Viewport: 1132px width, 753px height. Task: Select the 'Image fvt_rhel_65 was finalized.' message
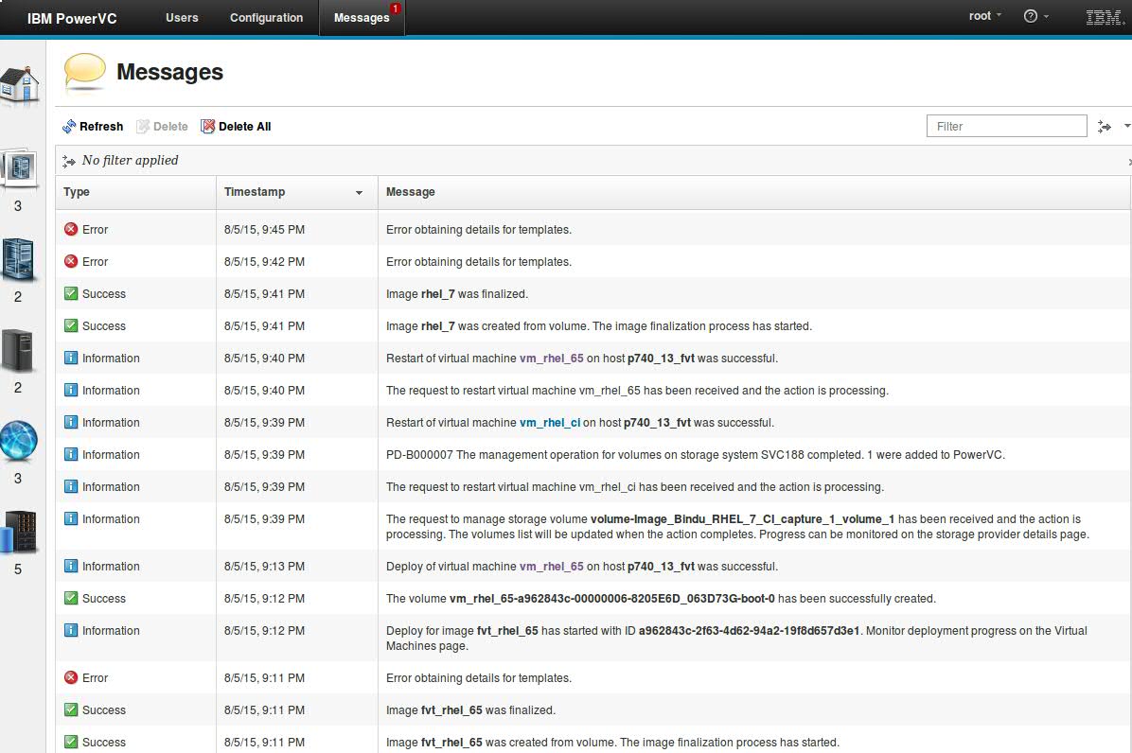[470, 710]
